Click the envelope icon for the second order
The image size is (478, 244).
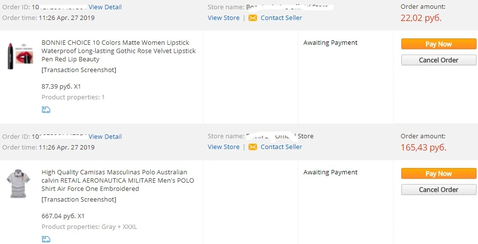[x=253, y=147]
